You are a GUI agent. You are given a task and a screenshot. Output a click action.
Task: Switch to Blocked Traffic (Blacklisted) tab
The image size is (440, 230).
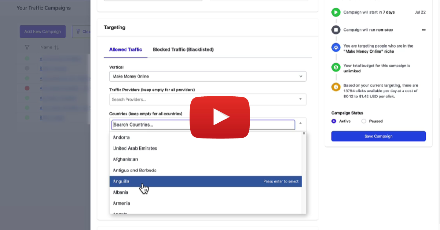click(183, 49)
